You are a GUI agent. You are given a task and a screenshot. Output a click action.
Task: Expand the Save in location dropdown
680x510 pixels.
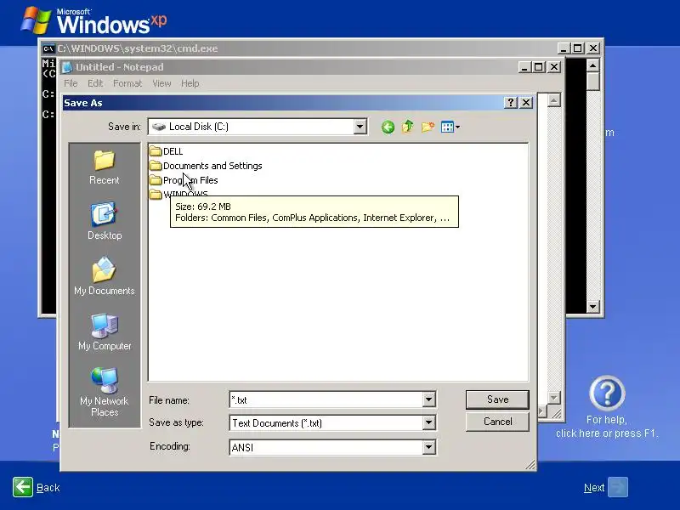coord(360,127)
